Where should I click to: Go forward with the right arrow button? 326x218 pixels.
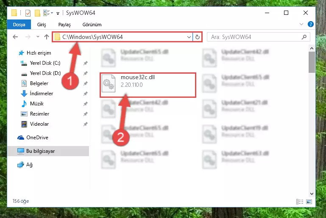(x=28, y=37)
